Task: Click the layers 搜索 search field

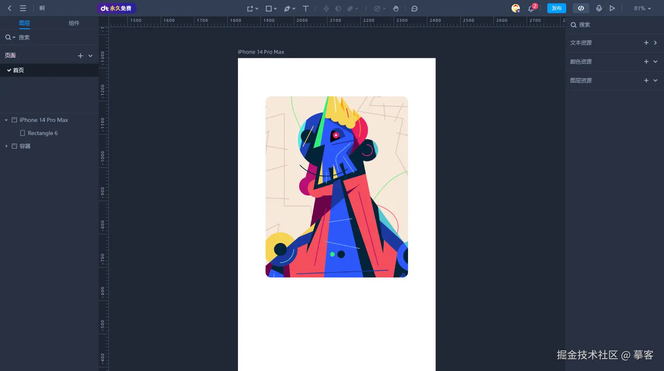Action: point(57,37)
